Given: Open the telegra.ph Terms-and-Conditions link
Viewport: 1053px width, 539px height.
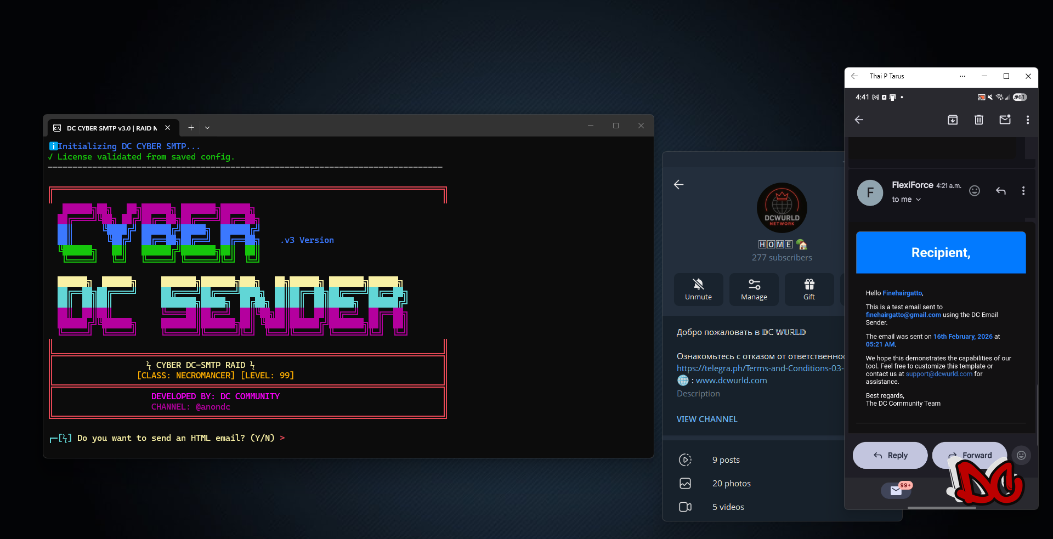Looking at the screenshot, I should click(x=760, y=368).
